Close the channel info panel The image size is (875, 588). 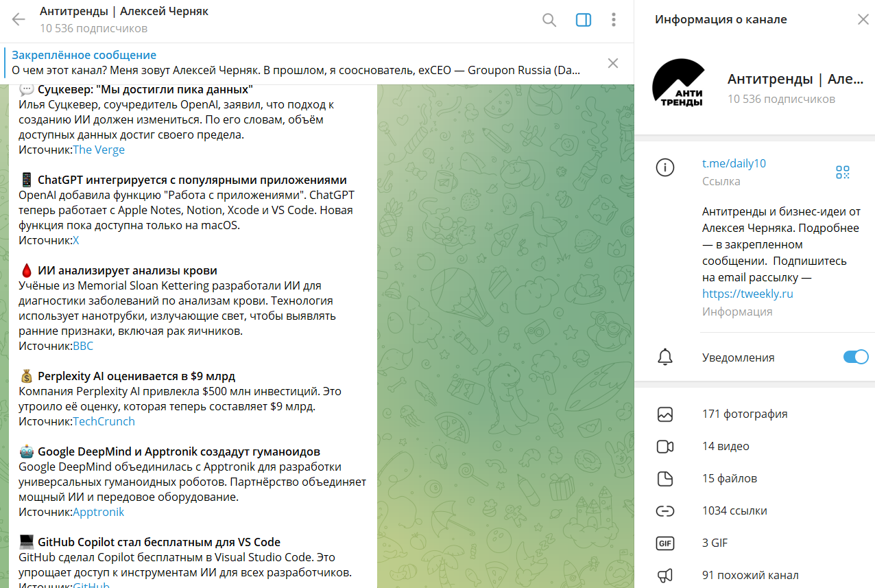pos(863,19)
